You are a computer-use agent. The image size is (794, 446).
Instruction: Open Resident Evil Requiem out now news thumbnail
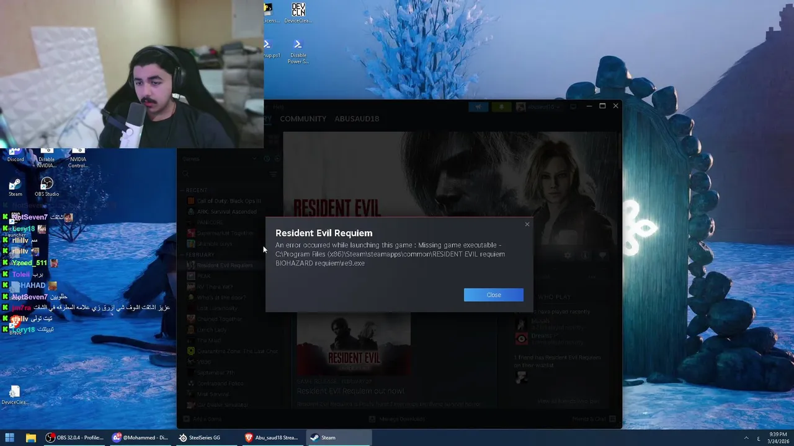tap(354, 344)
